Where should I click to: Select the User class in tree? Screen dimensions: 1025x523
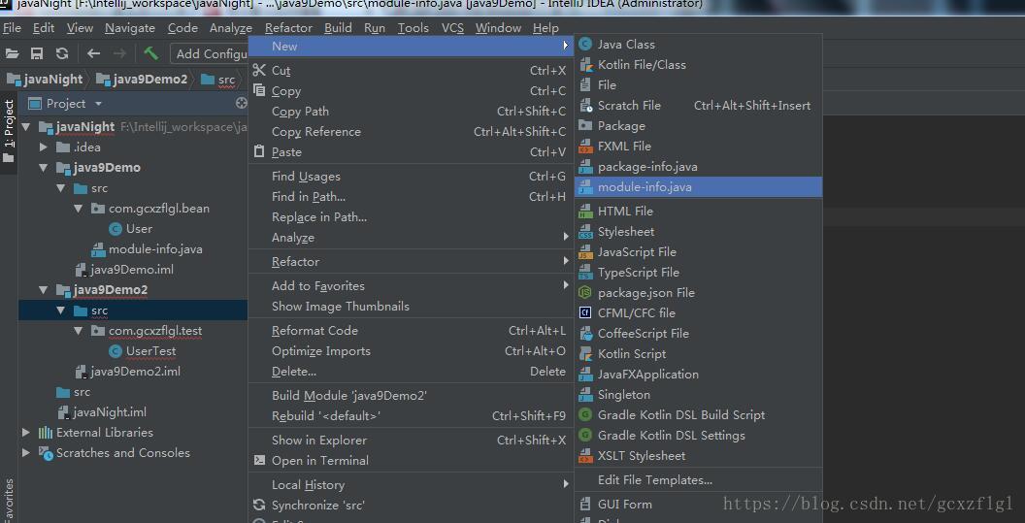point(131,229)
